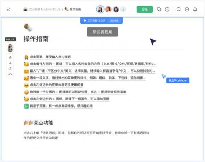Exit following mode via 退出跟随 button
The image size is (205, 162).
[114, 21]
